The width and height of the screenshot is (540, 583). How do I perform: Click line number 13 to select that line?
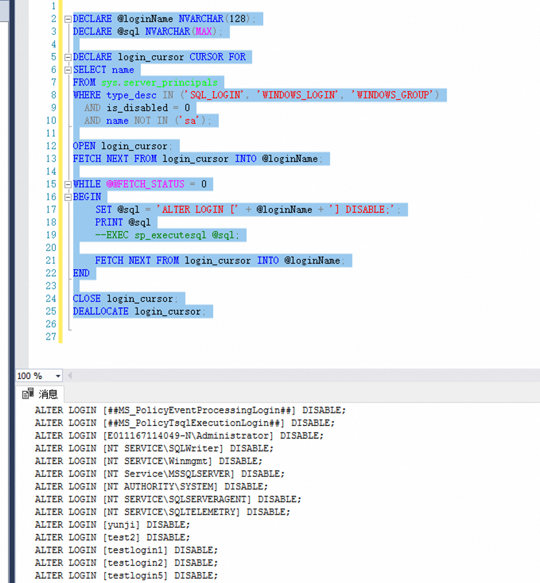coord(51,159)
